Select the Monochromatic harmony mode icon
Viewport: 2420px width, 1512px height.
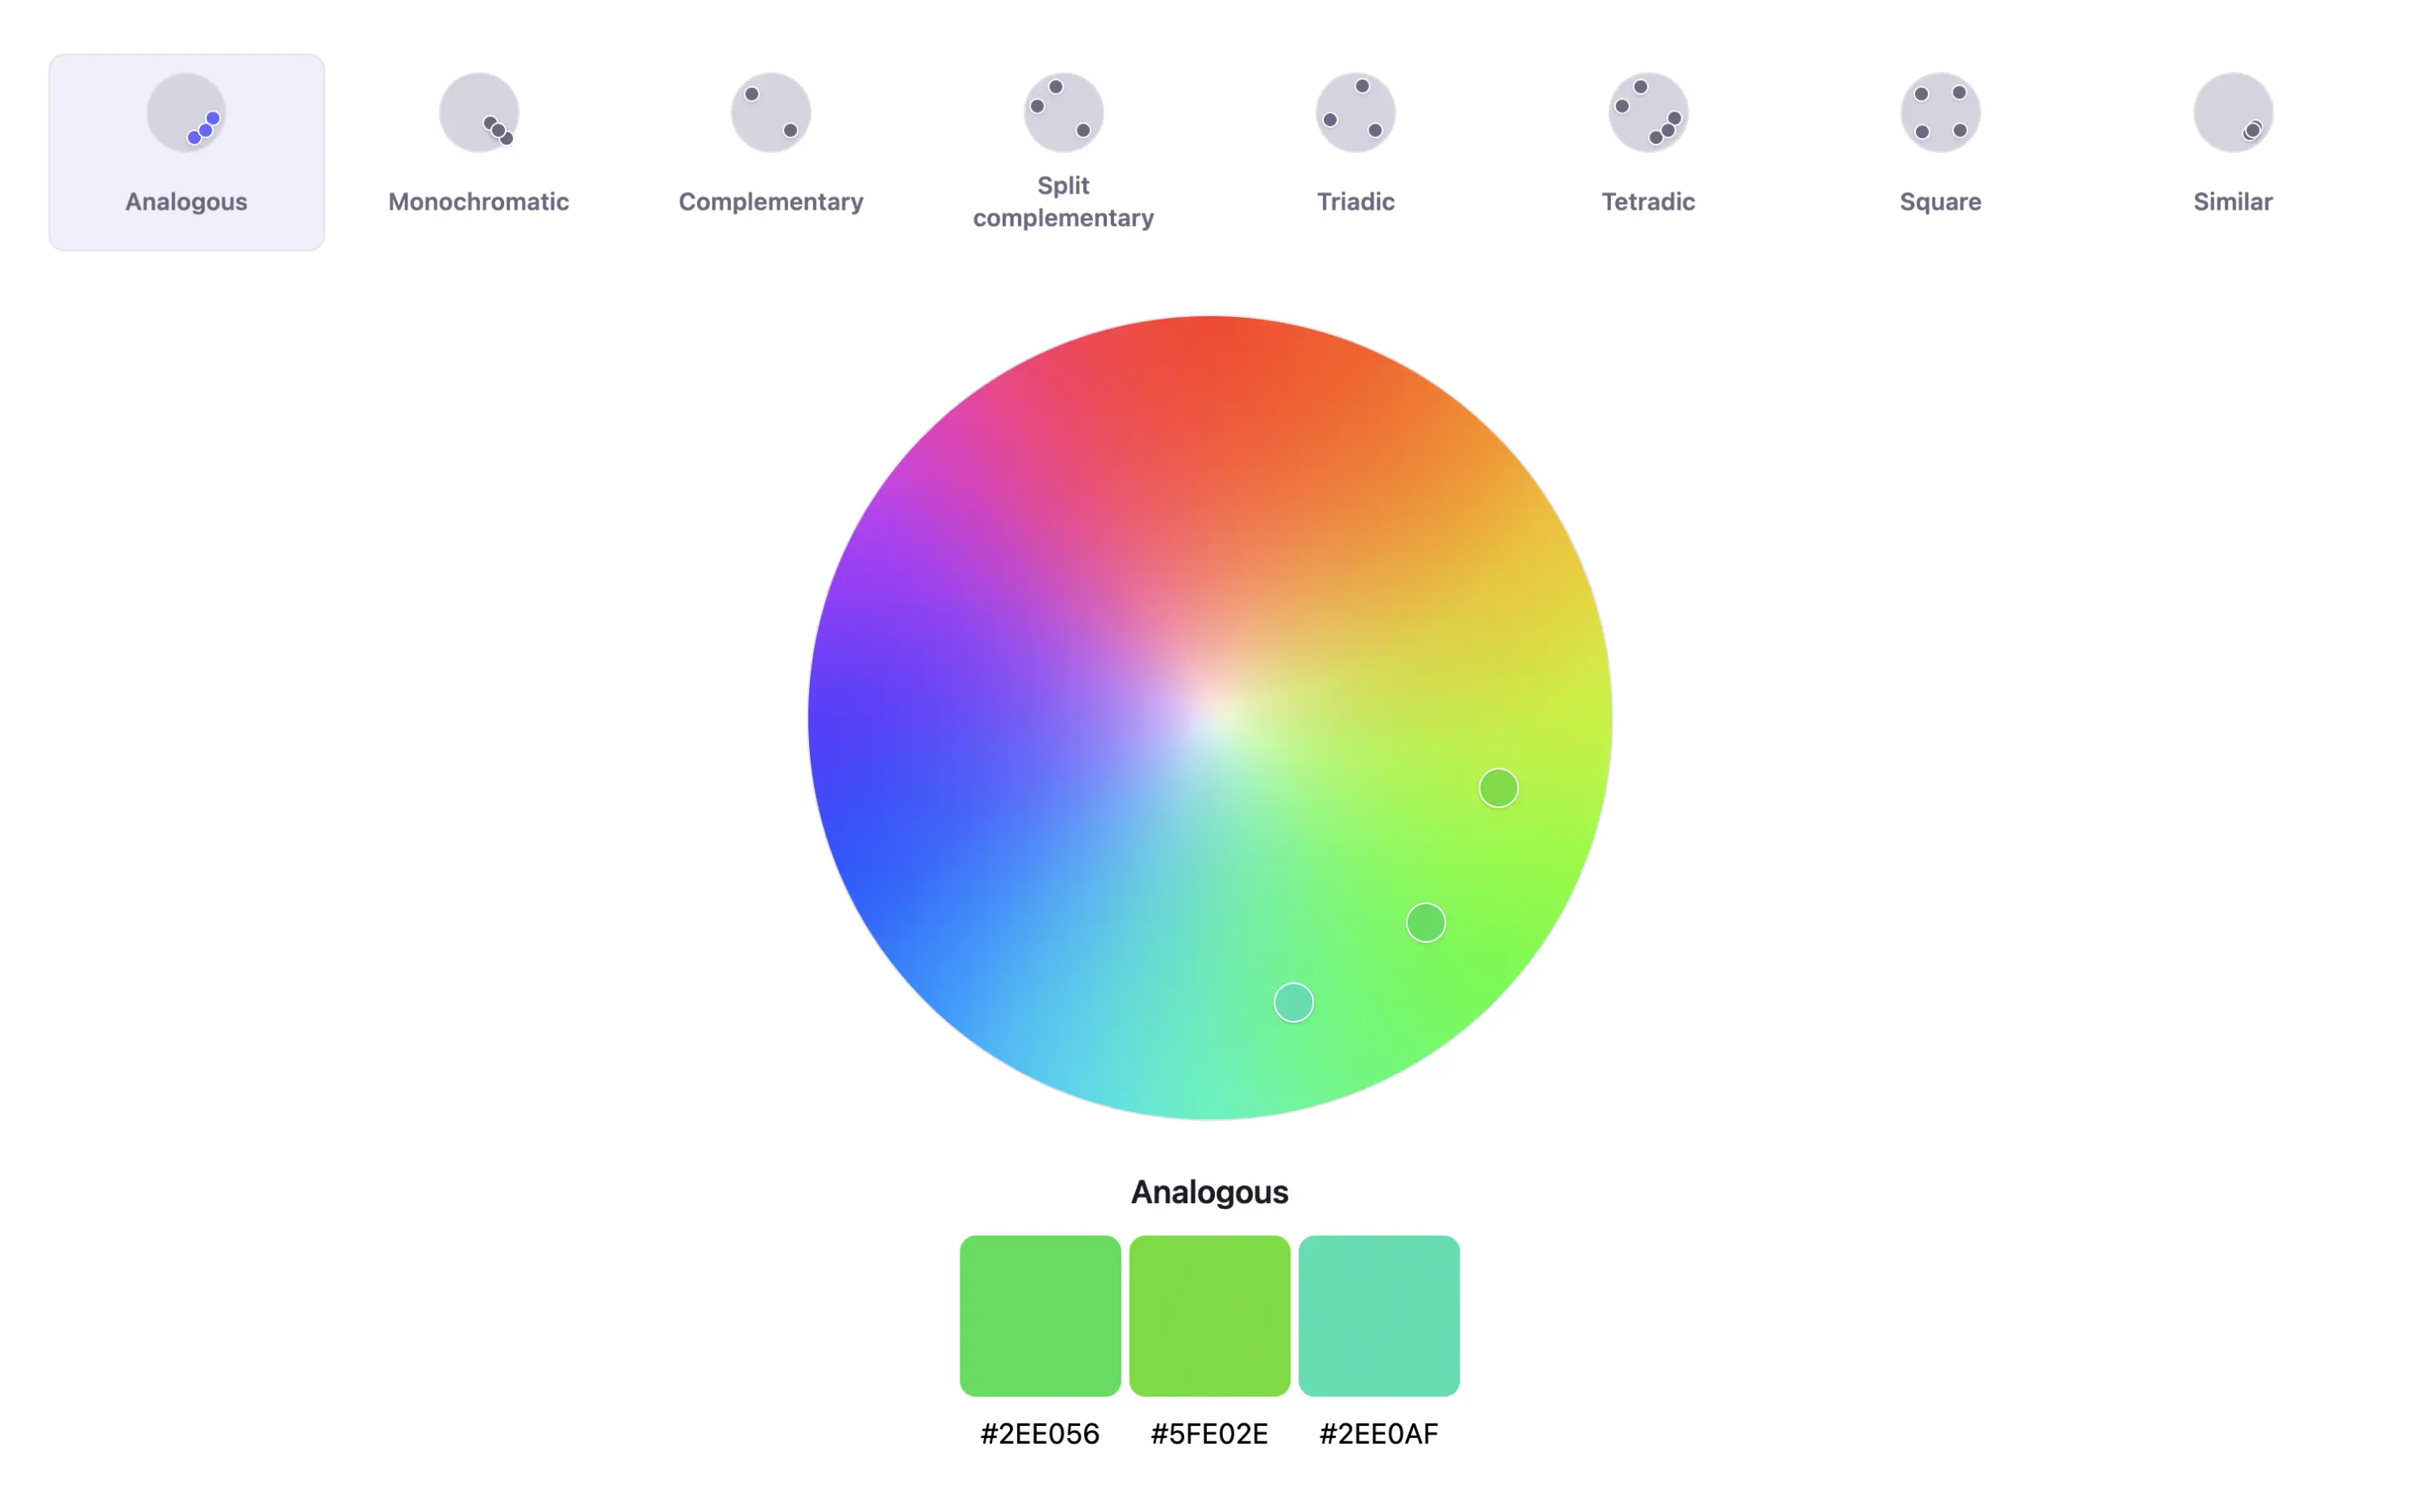478,112
